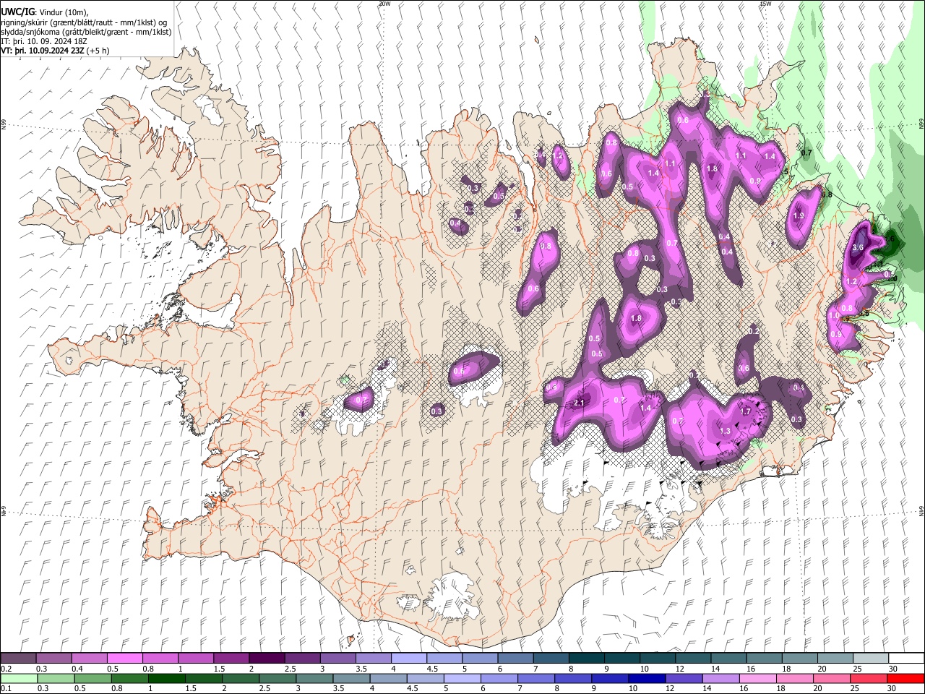This screenshot has width=925, height=694.
Task: Click the 'UWC/IG' title text
Action: tap(17, 12)
